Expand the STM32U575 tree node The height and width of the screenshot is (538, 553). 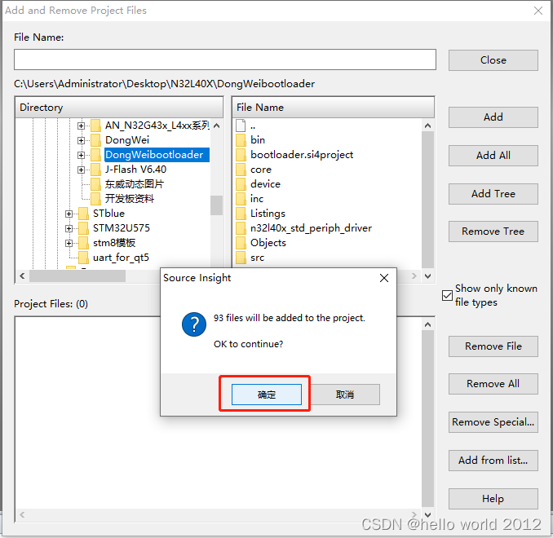coord(69,228)
